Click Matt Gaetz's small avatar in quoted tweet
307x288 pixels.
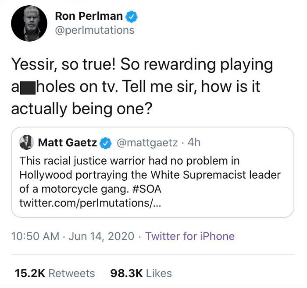click(27, 143)
